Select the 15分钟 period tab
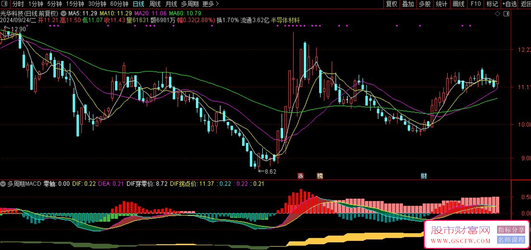 point(74,4)
